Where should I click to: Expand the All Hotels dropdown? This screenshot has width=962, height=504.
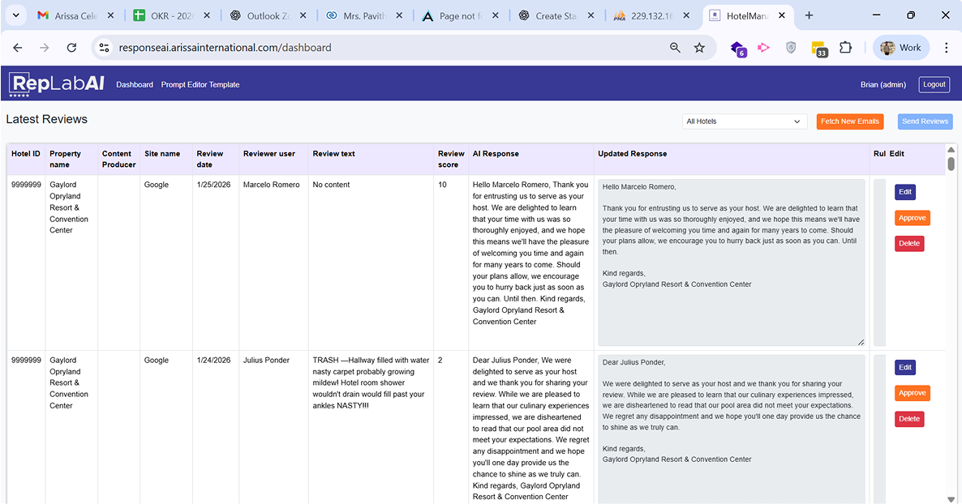click(744, 122)
